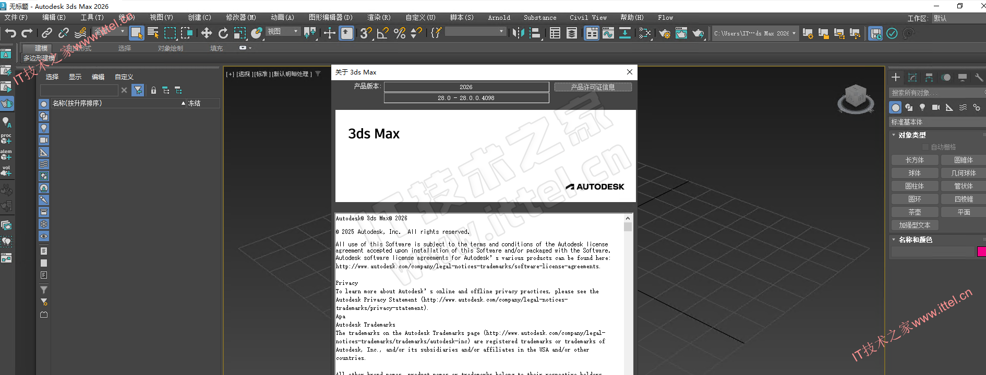Toggle display of lights in Scene Explorer
986x375 pixels.
click(x=44, y=128)
